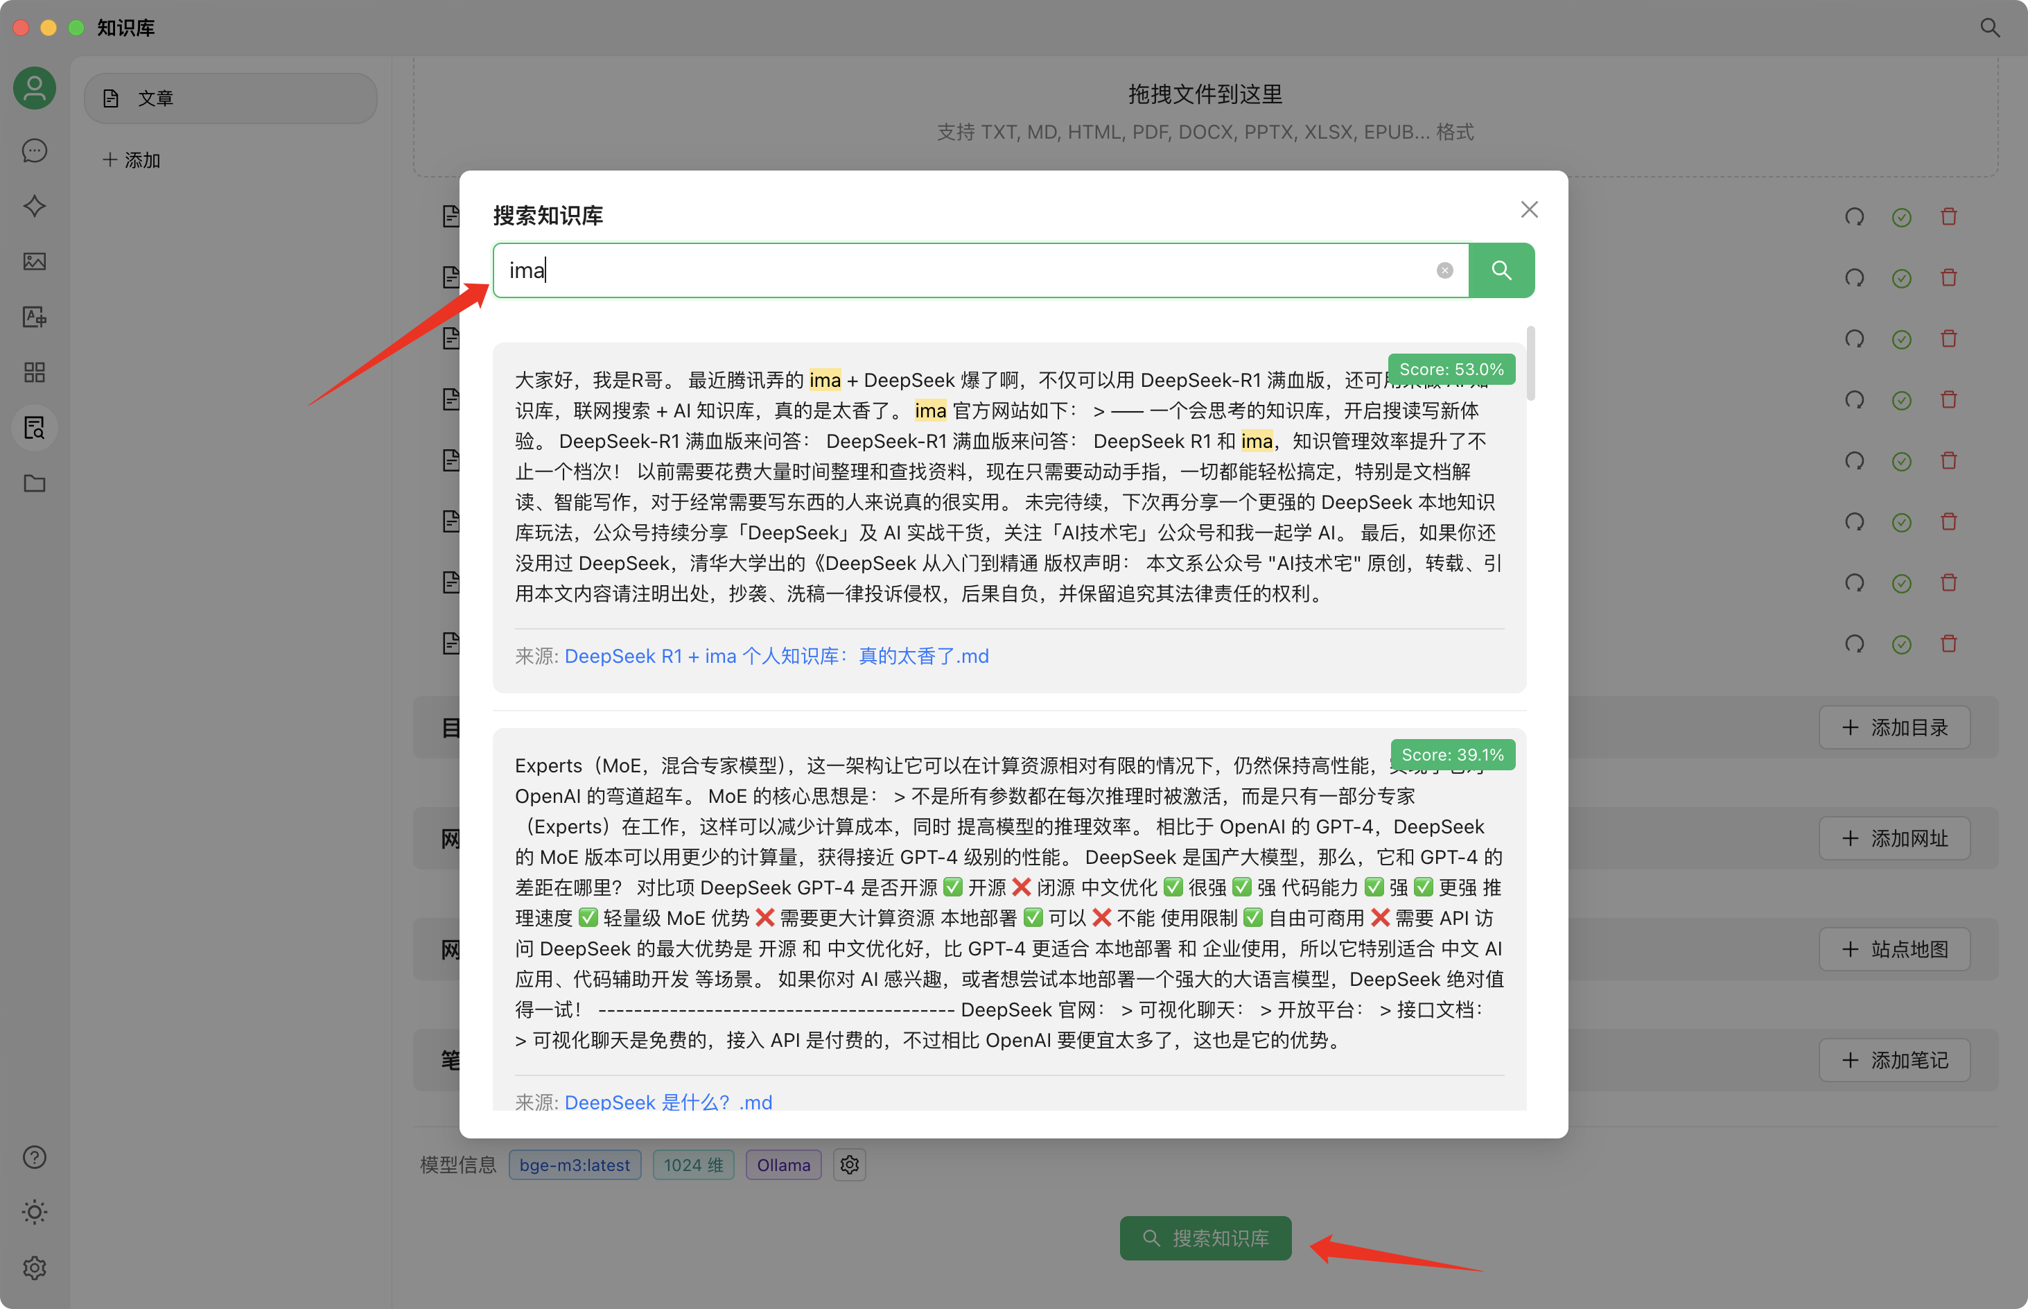The image size is (2028, 1309).
Task: Clear the search input text
Action: click(1444, 270)
